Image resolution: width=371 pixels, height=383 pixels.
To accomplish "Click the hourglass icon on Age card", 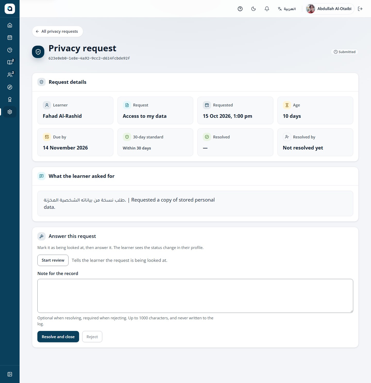I will (x=287, y=105).
